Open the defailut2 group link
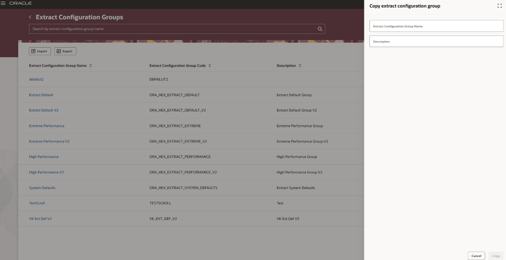Viewport: 506px width, 260px height. [36, 79]
